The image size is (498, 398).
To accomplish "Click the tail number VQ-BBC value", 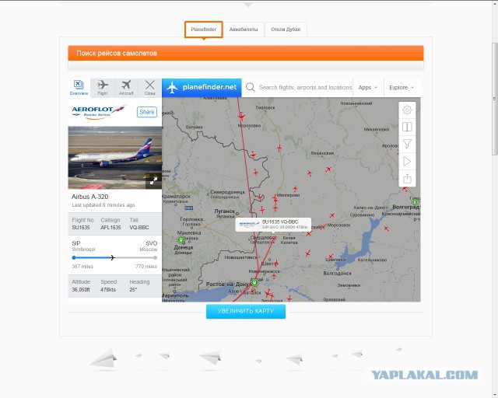I will pyautogui.click(x=139, y=228).
